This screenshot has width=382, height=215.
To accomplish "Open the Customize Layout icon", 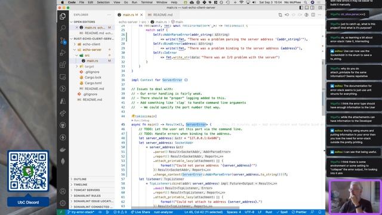I will (320, 8).
